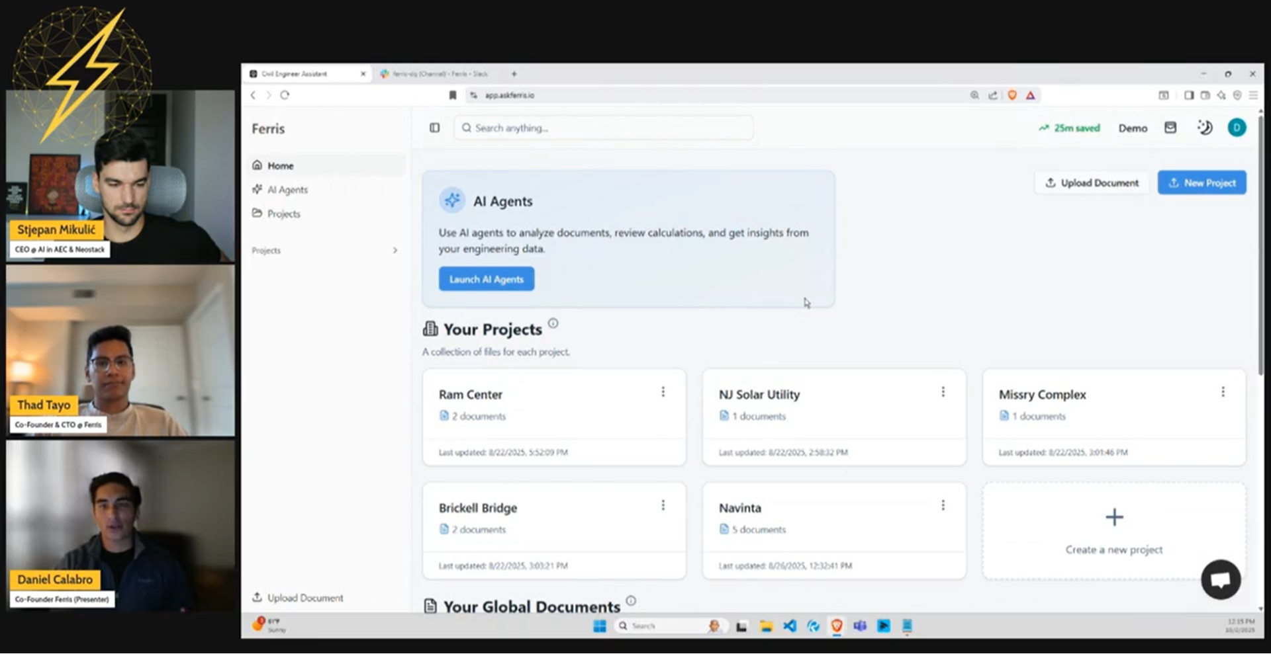Viewport: 1271px width, 654px height.
Task: Open Task View in the taskbar
Action: (x=742, y=626)
